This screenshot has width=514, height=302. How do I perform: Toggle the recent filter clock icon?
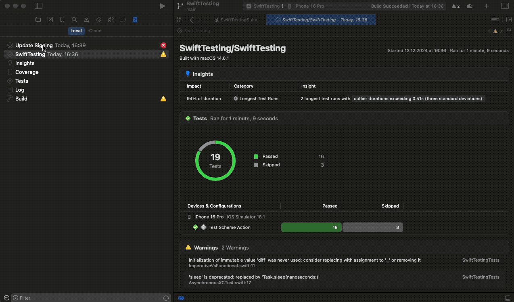pos(166,298)
